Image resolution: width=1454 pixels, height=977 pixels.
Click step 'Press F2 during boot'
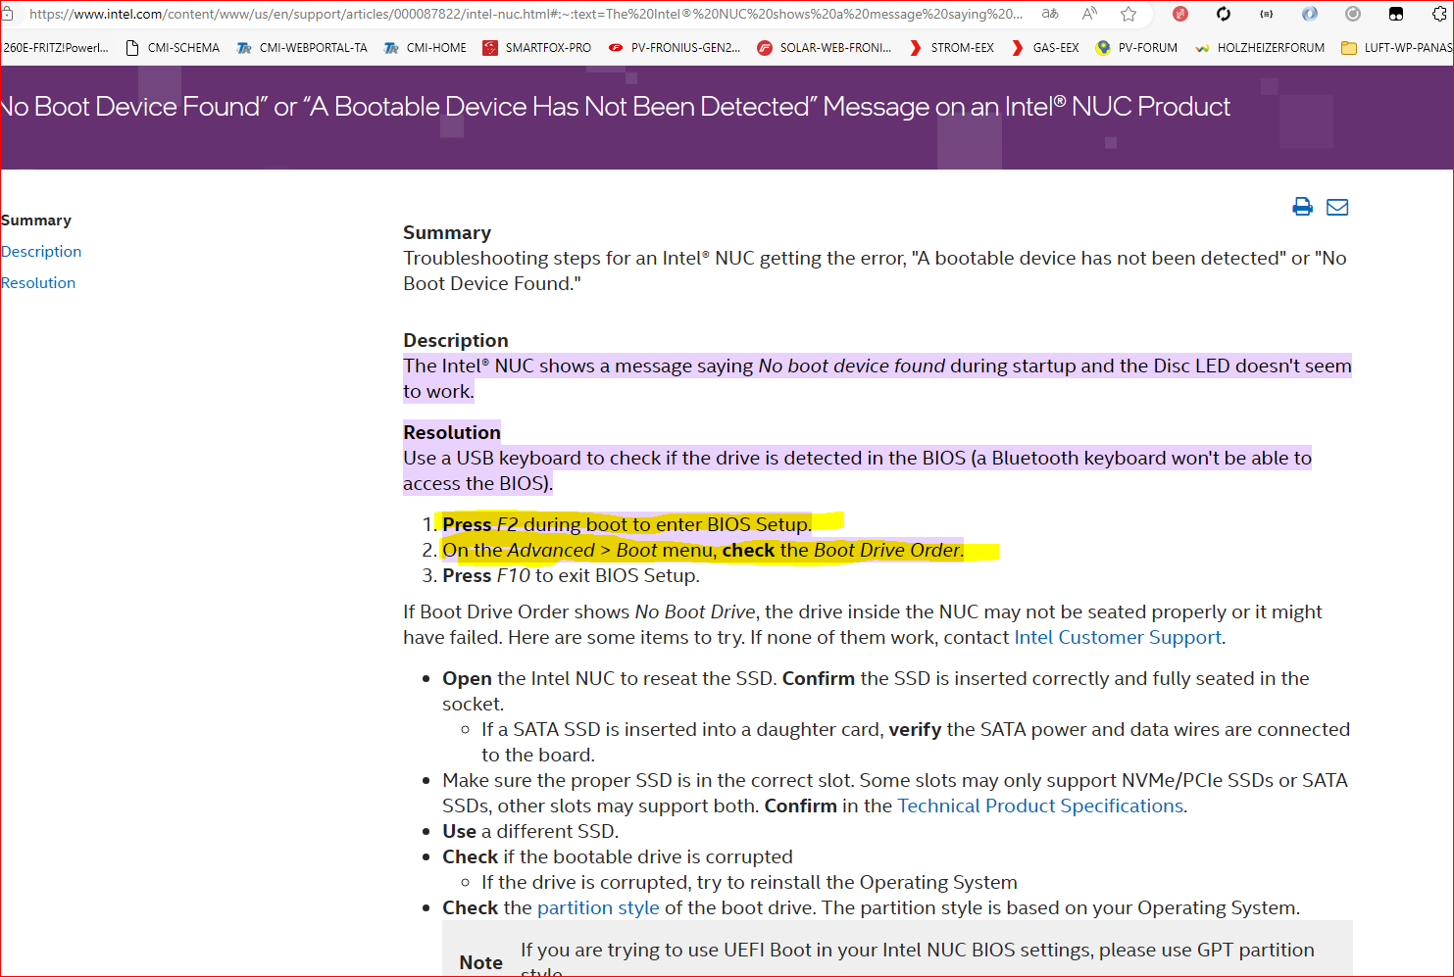pyautogui.click(x=627, y=524)
